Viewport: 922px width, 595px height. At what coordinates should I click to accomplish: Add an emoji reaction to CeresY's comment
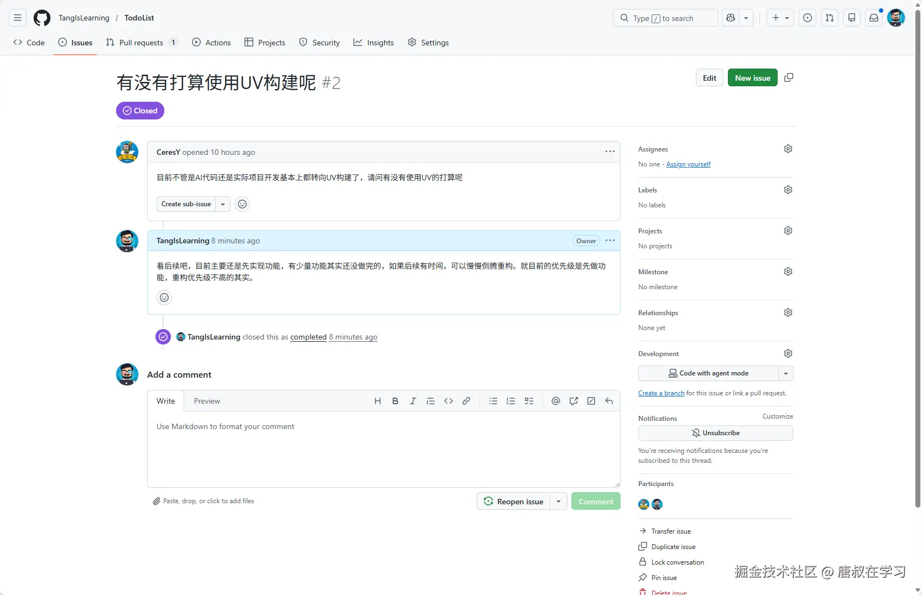[242, 204]
